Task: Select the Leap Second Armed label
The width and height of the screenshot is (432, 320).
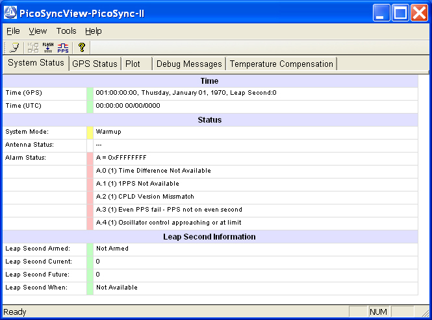Action: (x=38, y=249)
